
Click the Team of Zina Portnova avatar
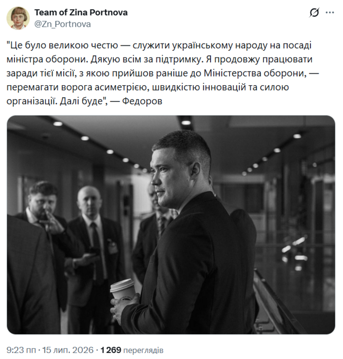click(x=18, y=18)
